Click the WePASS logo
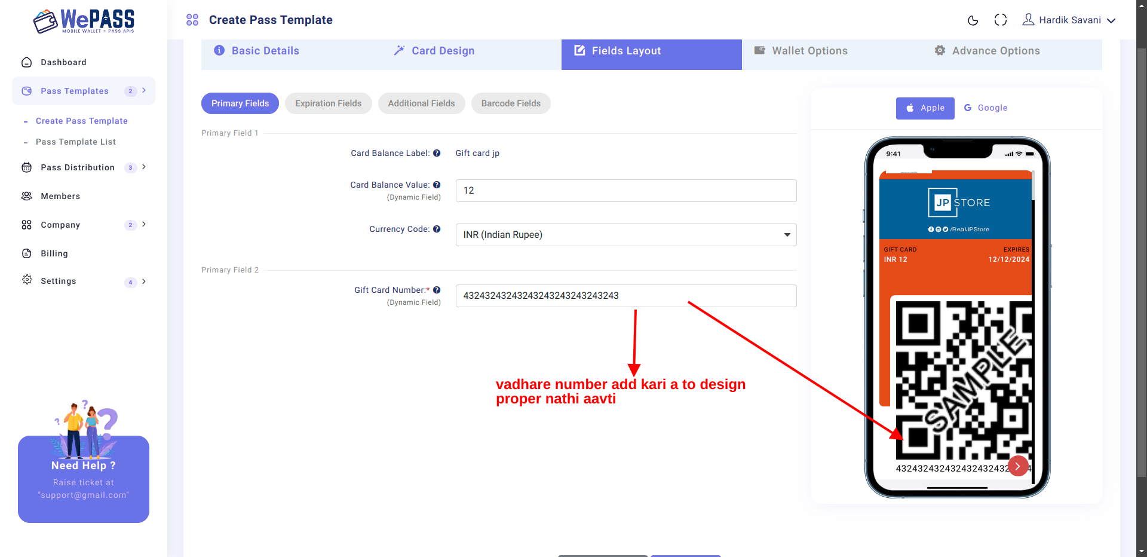Screen dimensions: 1147x557 click(x=84, y=21)
